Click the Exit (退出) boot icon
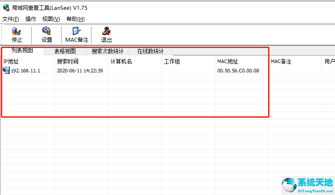The image size is (335, 195). (x=106, y=31)
